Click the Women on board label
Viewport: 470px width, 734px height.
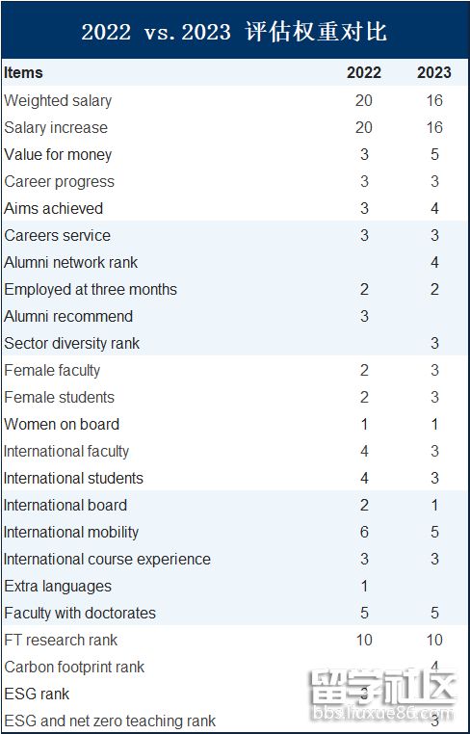(x=62, y=424)
